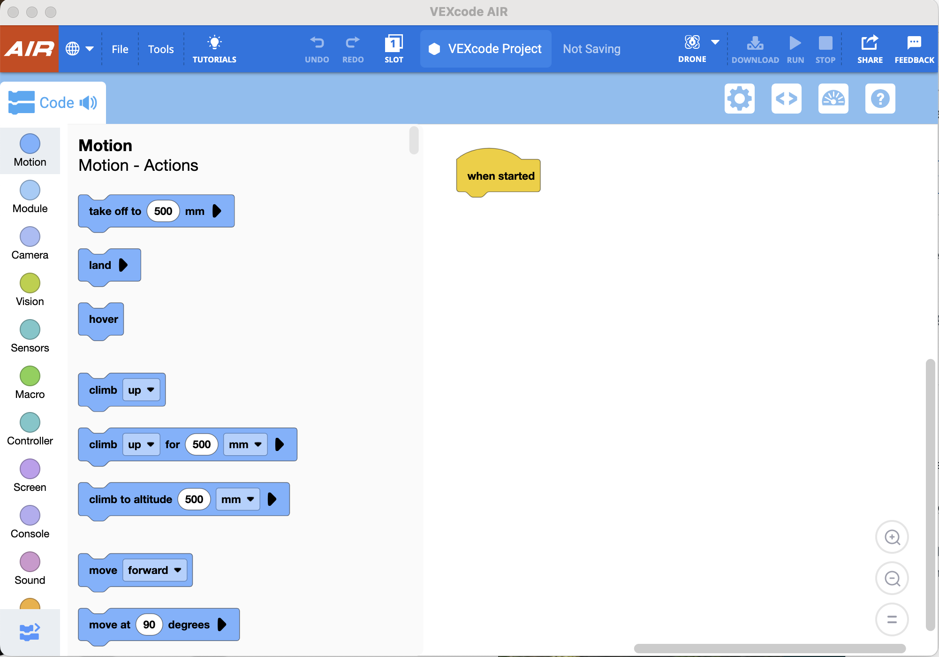Open the help question mark icon

[880, 99]
